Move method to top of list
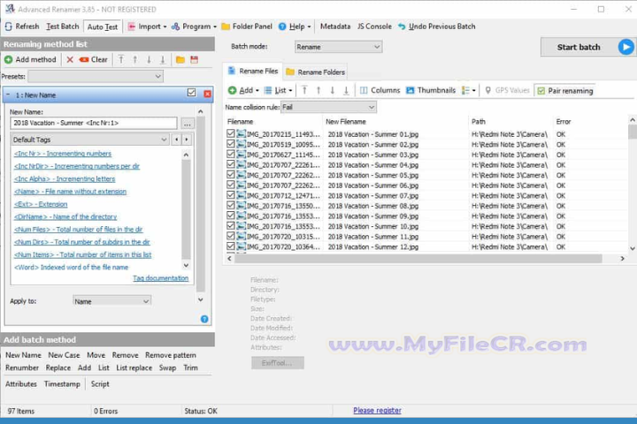The width and height of the screenshot is (637, 424). [121, 60]
